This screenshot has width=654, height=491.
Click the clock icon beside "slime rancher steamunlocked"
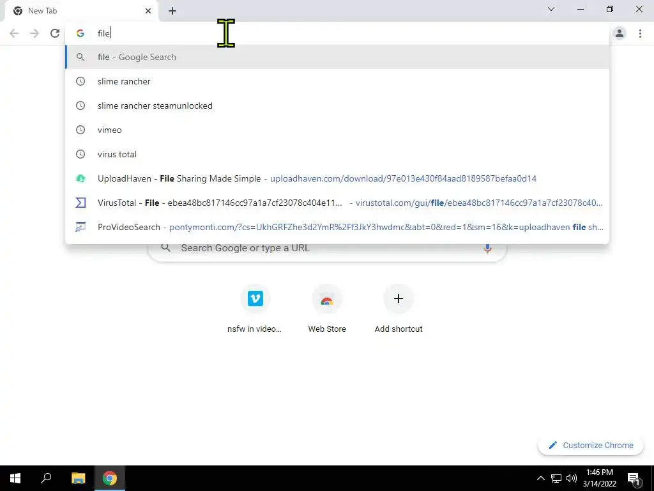click(x=80, y=105)
